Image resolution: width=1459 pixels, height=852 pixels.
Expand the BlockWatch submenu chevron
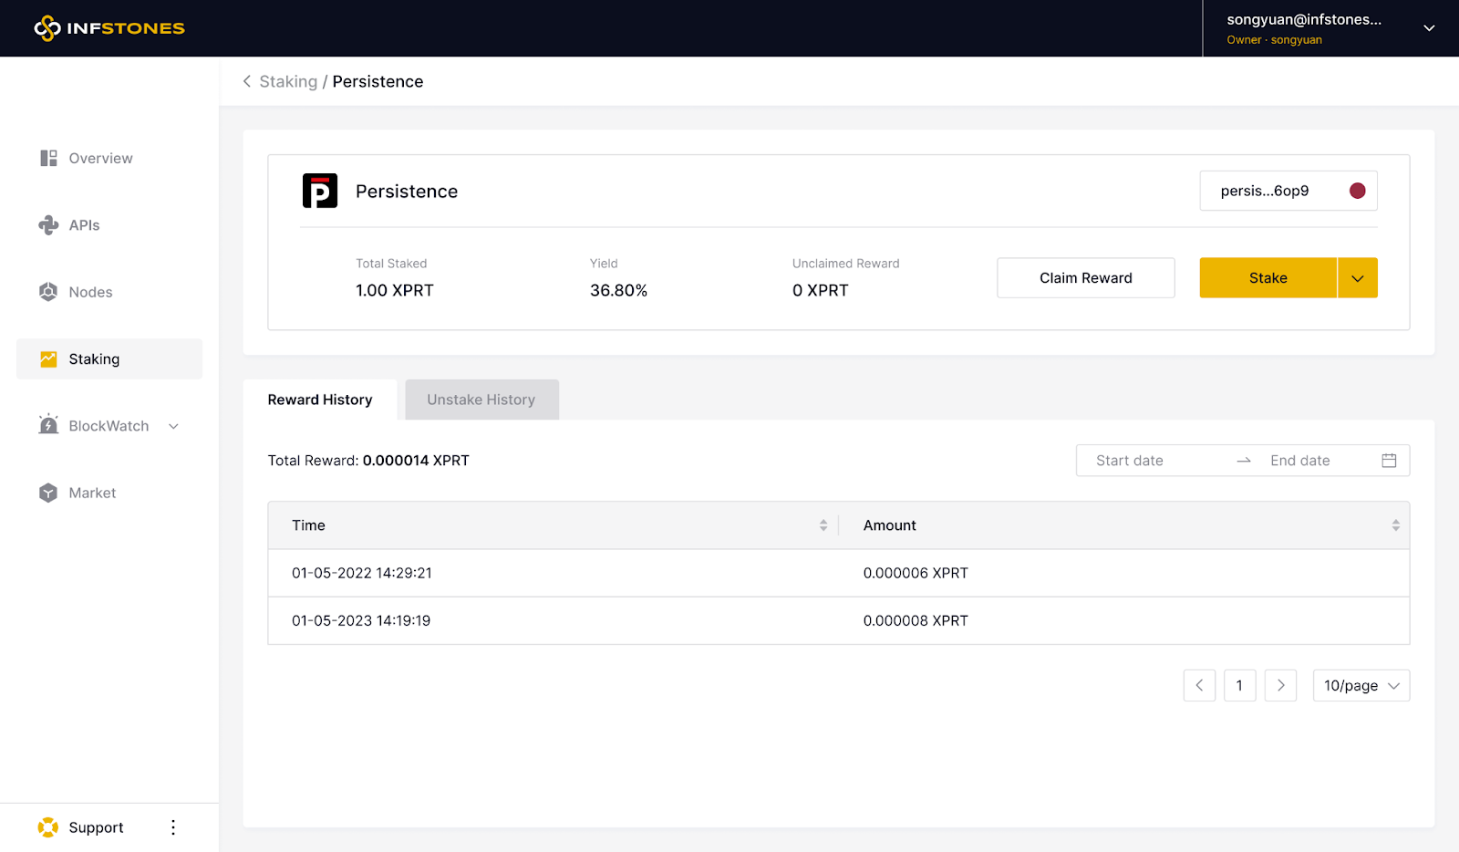click(x=173, y=426)
